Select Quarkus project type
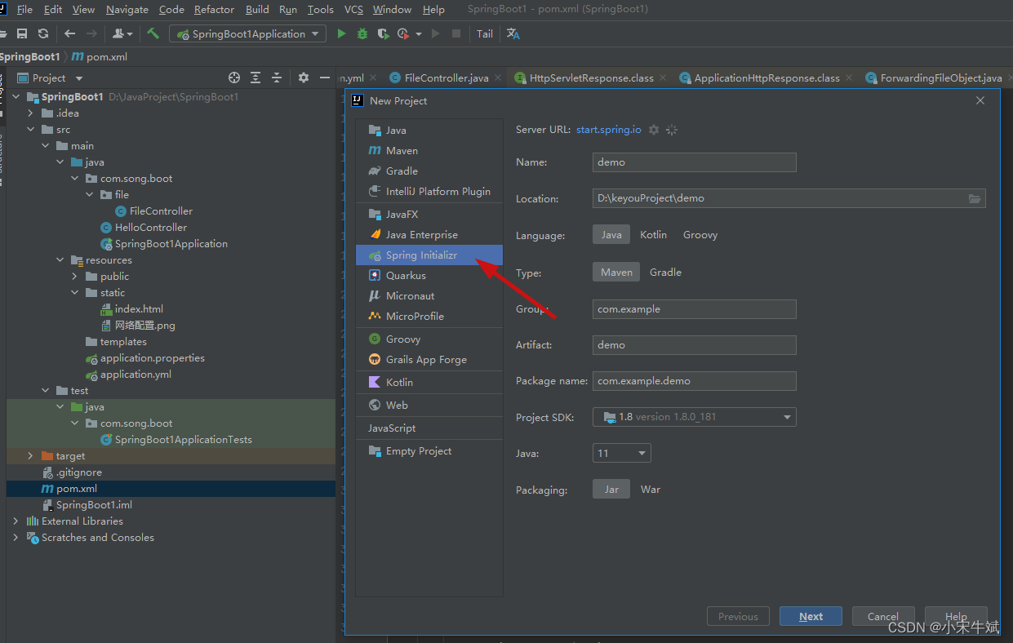Image resolution: width=1013 pixels, height=643 pixels. [429, 275]
